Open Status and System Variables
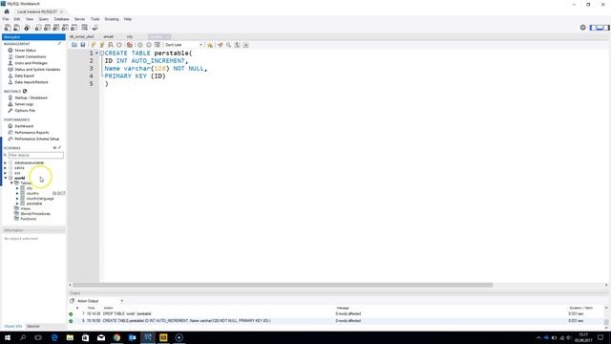 click(x=37, y=70)
